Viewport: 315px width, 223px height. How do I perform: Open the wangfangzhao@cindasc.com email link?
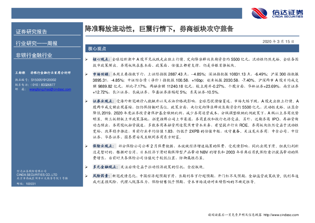click(50, 89)
